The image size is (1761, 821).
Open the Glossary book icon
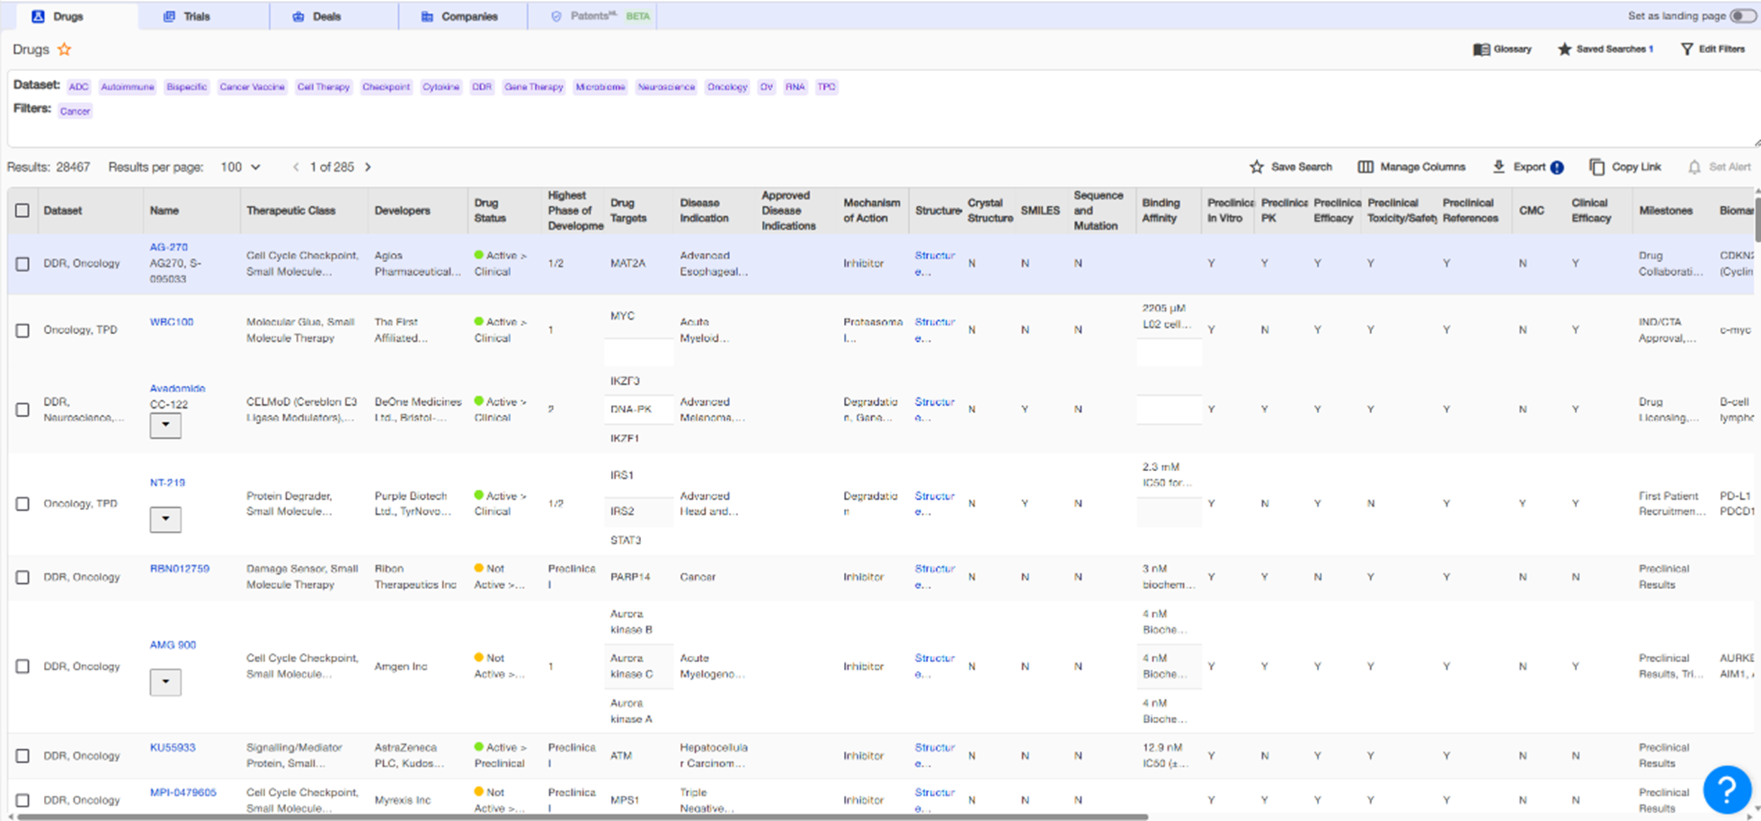point(1481,50)
